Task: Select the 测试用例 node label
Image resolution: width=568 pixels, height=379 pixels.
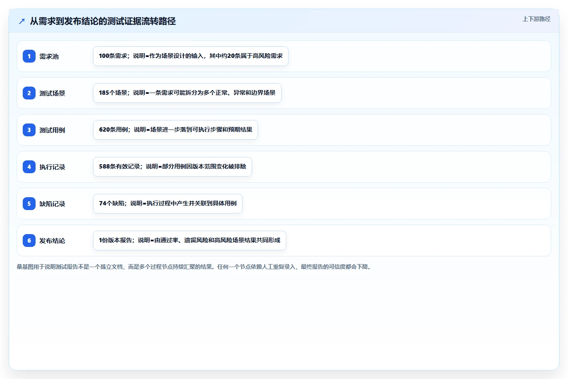Action: click(x=52, y=130)
